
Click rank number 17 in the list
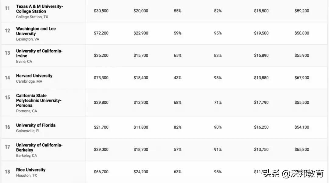coord(7,147)
